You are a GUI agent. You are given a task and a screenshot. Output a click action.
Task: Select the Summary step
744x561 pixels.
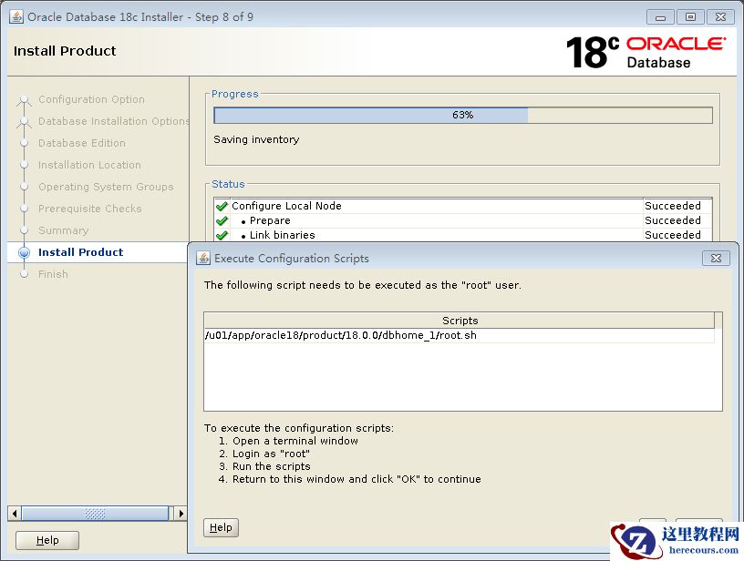64,230
